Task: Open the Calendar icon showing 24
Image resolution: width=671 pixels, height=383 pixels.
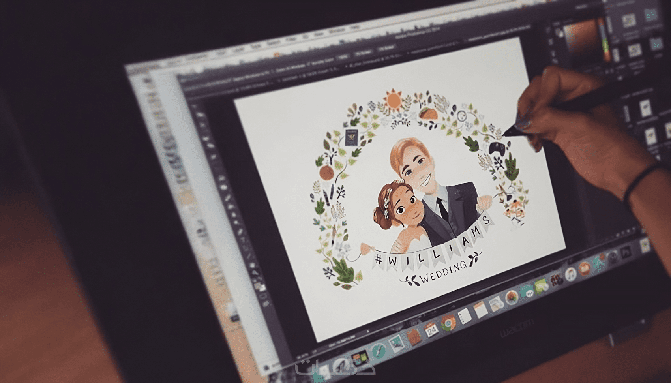Action: (431, 330)
